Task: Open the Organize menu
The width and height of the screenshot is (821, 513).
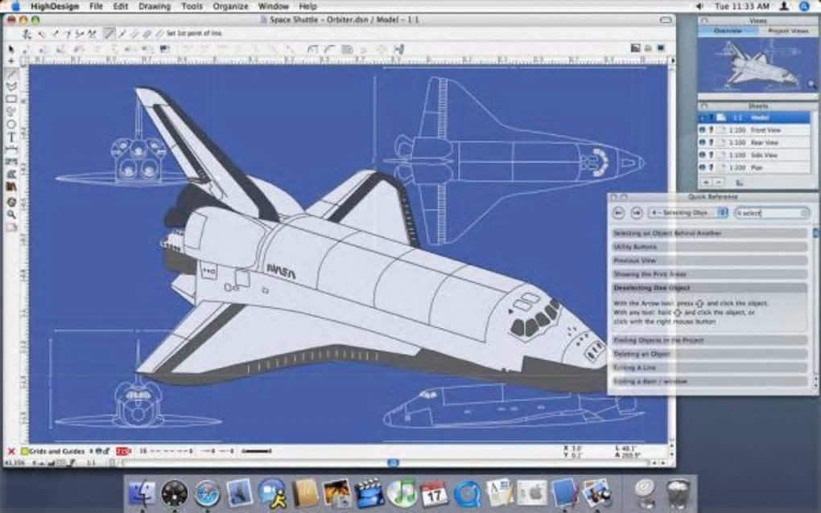Action: coord(230,6)
